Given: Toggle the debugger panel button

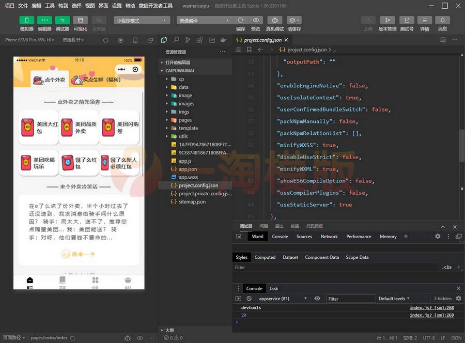Looking at the screenshot, I should (63, 20).
